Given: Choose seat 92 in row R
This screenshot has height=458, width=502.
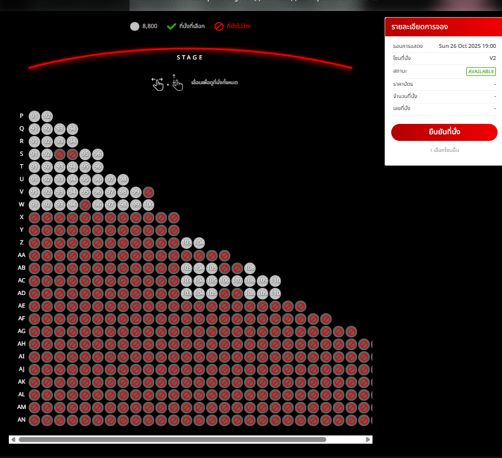Looking at the screenshot, I should point(47,141).
